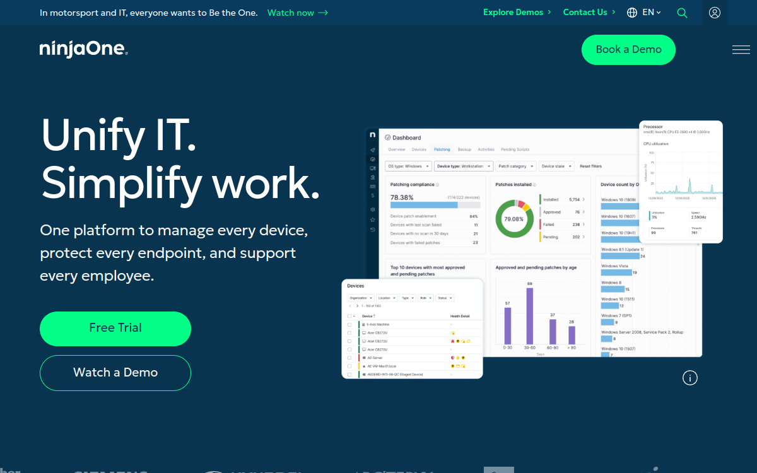The height and width of the screenshot is (473, 757).
Task: Open the Explore Demos link
Action: pyautogui.click(x=517, y=13)
